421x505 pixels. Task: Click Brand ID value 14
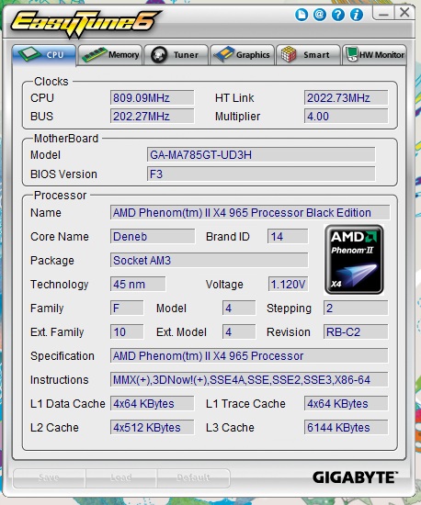288,236
